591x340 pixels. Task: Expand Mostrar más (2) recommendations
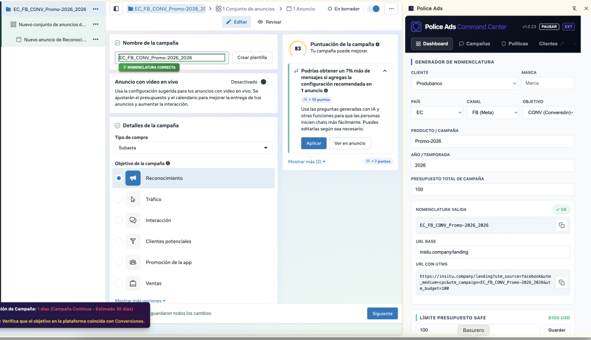pyautogui.click(x=307, y=161)
